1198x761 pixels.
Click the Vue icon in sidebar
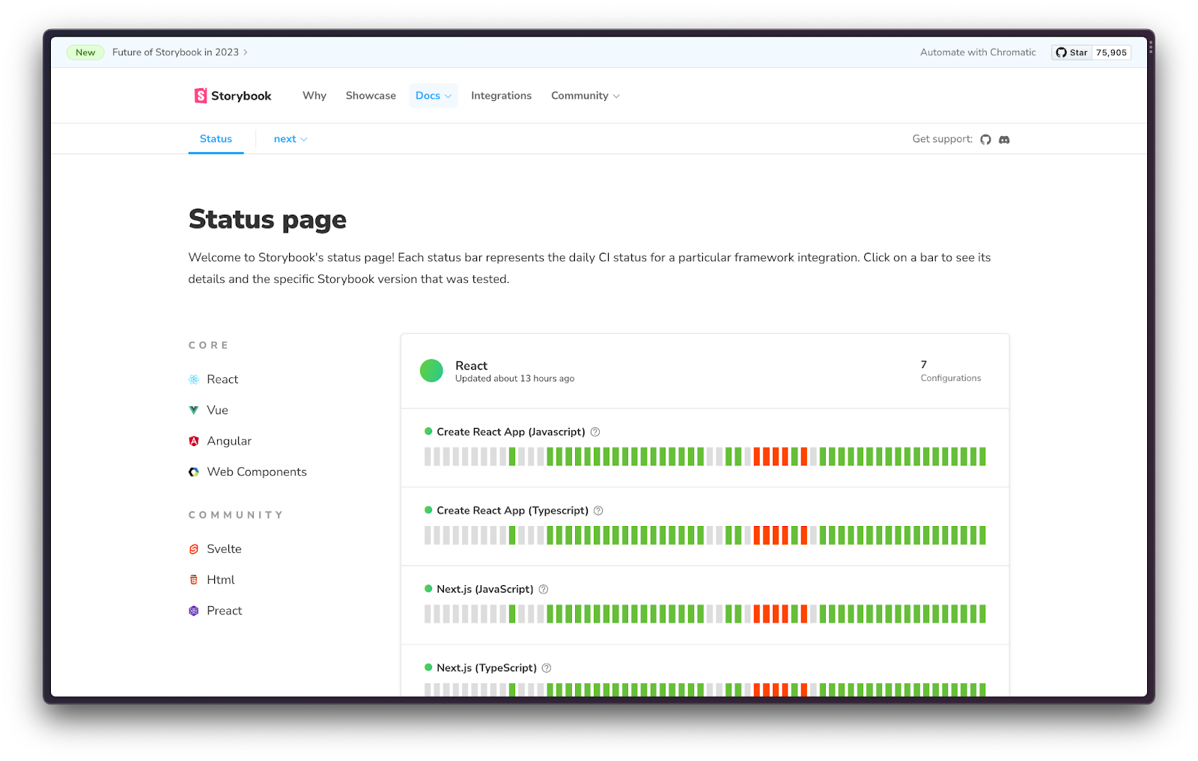tap(194, 410)
